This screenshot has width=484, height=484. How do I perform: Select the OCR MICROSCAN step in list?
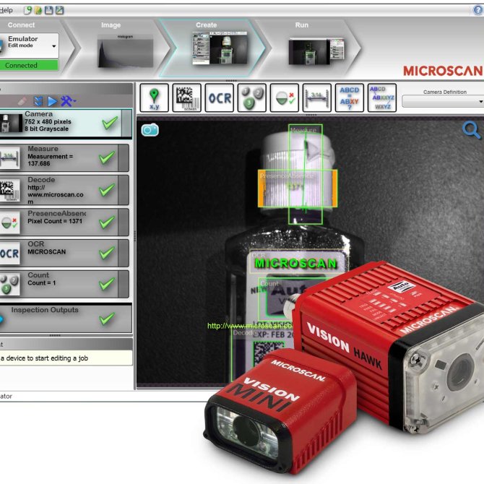[64, 253]
